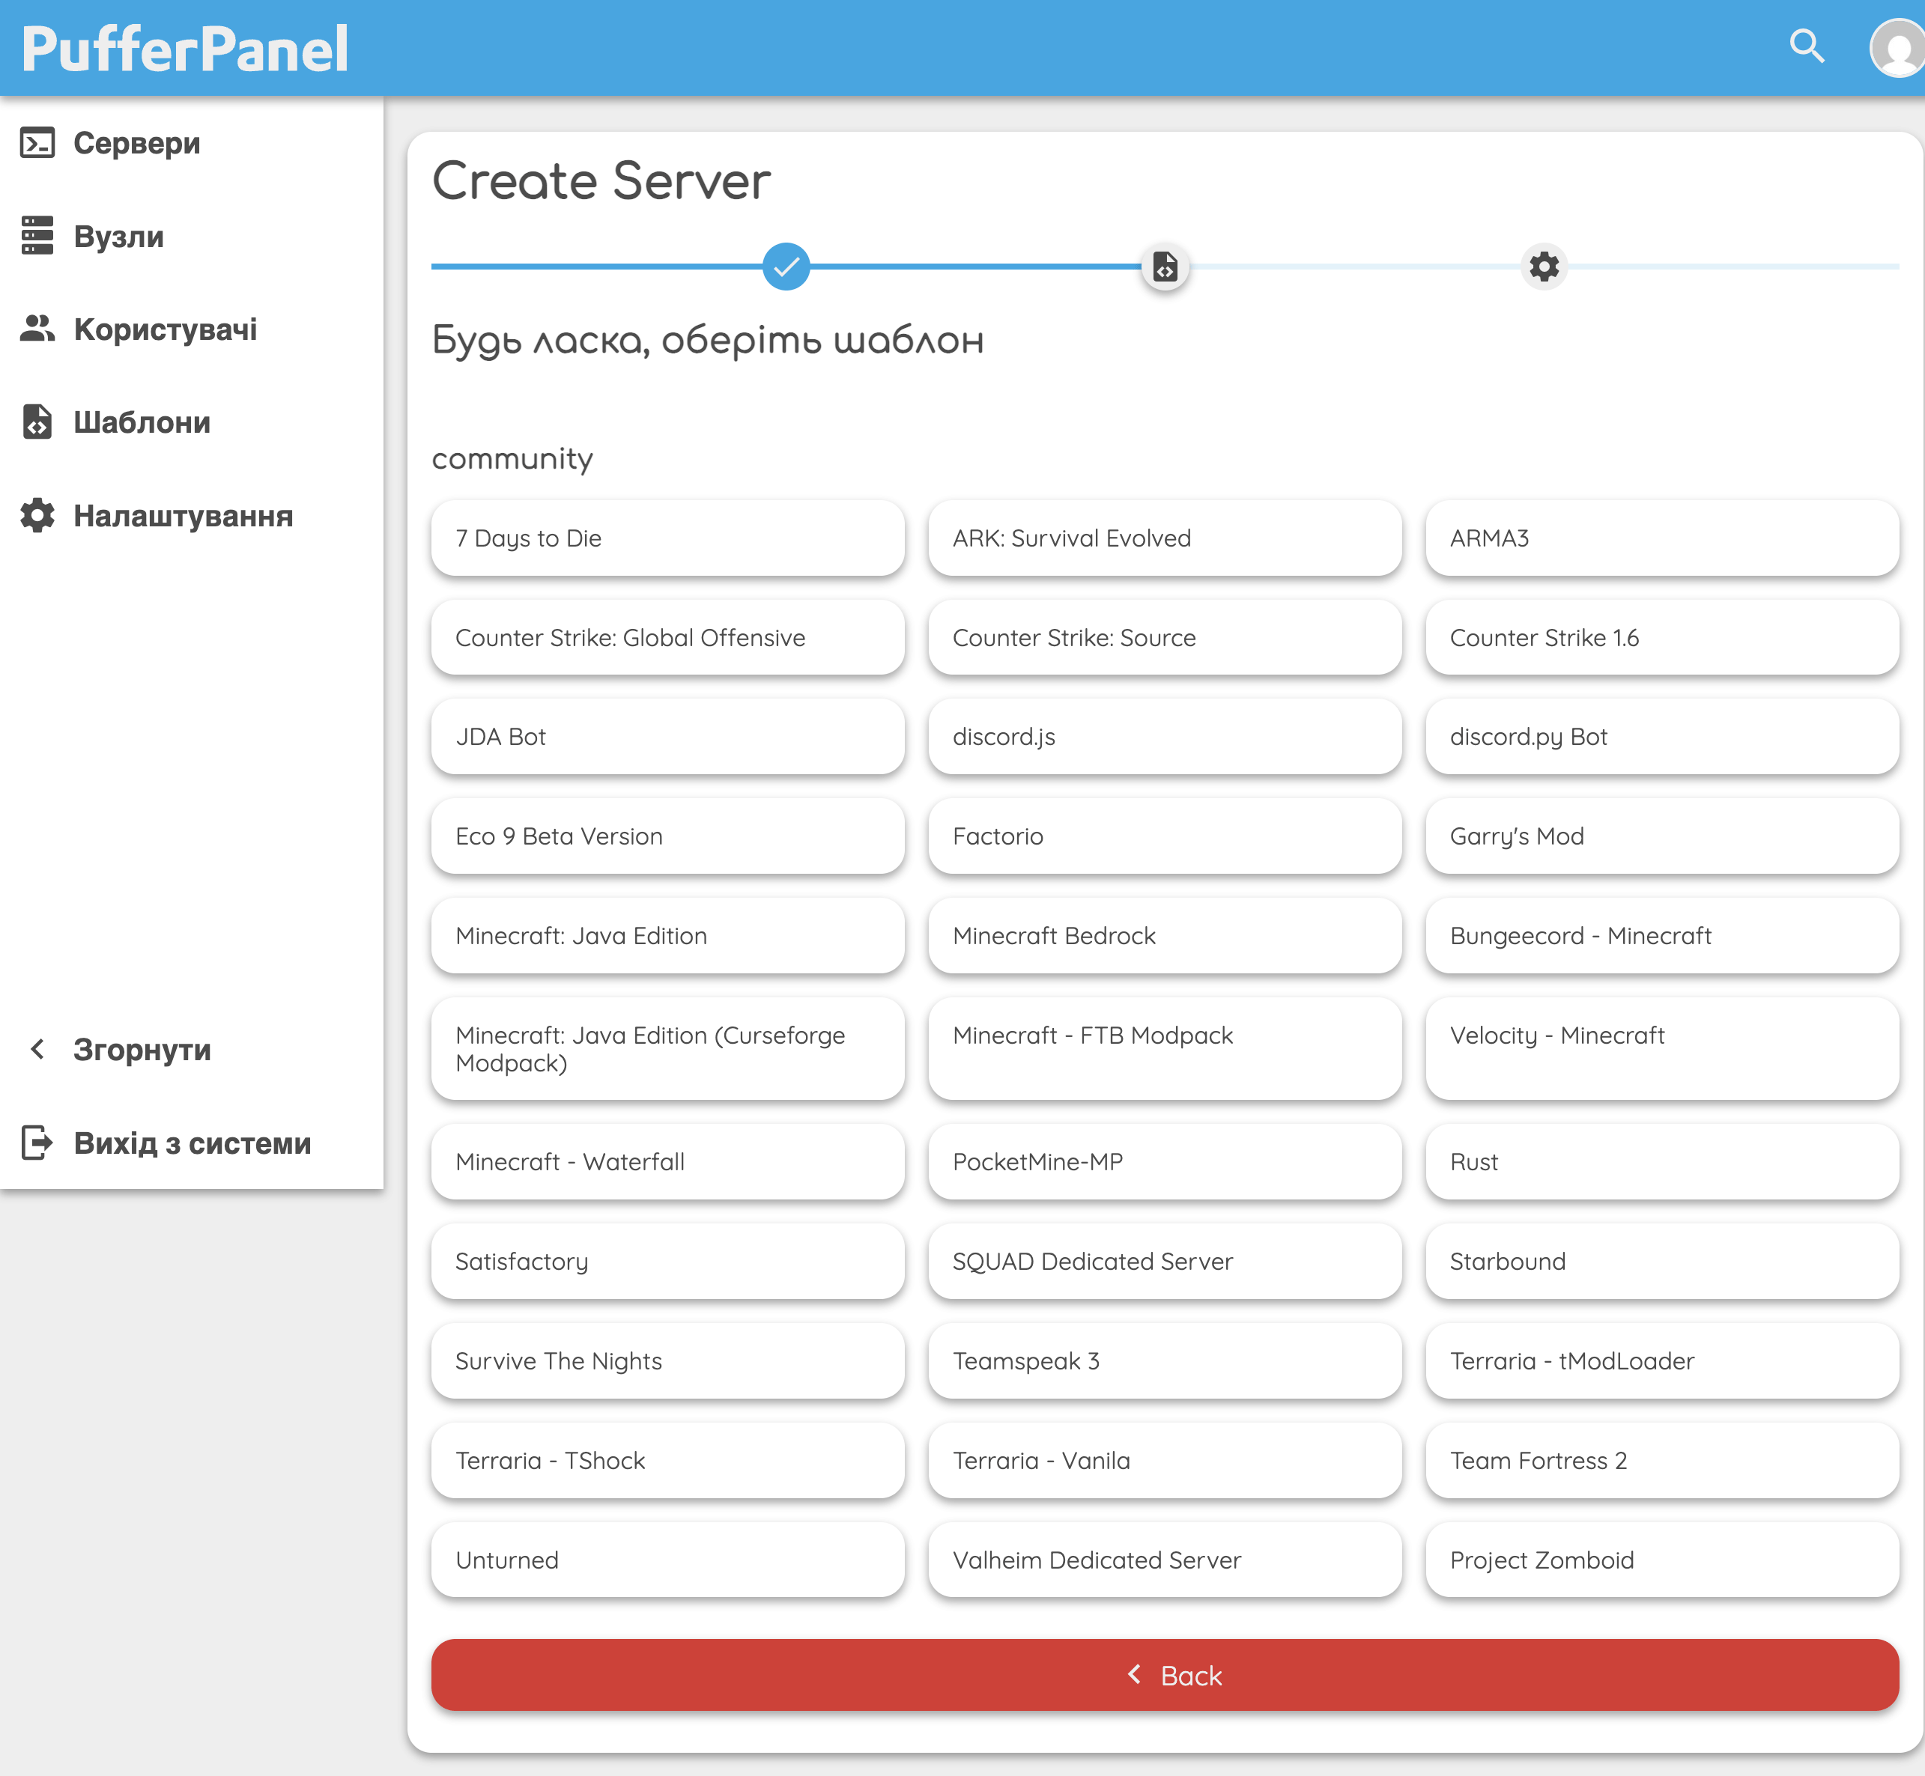The height and width of the screenshot is (1776, 1925).
Task: Open Налаштування menu item
Action: tap(192, 516)
